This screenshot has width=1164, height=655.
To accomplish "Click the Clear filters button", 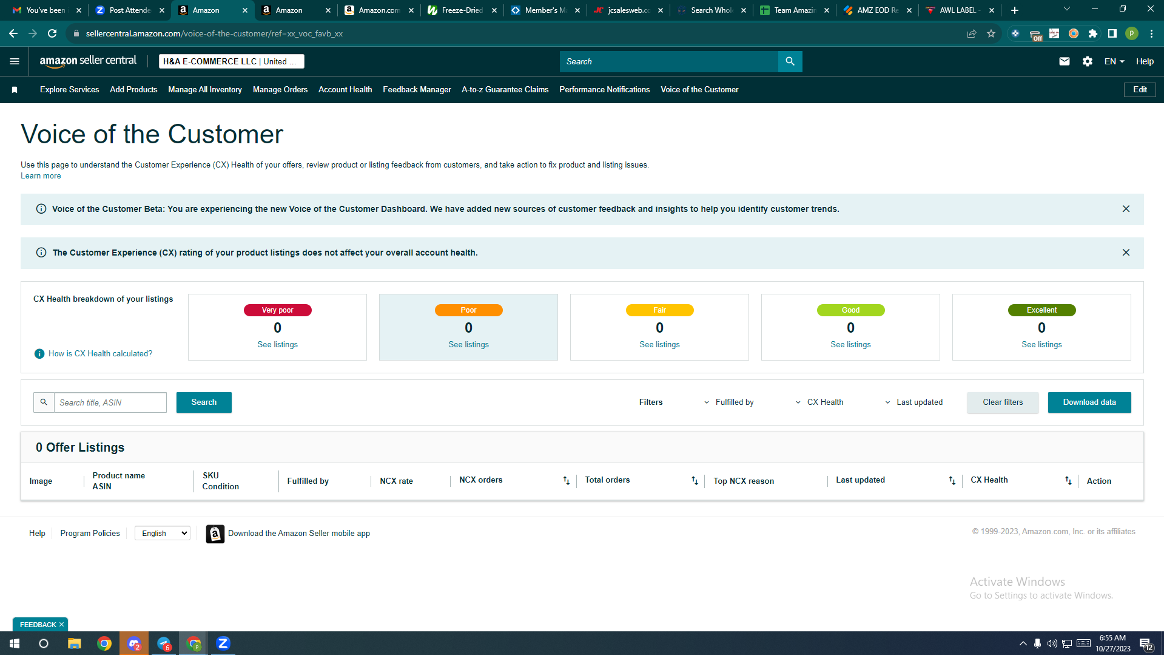I will click(x=1003, y=402).
